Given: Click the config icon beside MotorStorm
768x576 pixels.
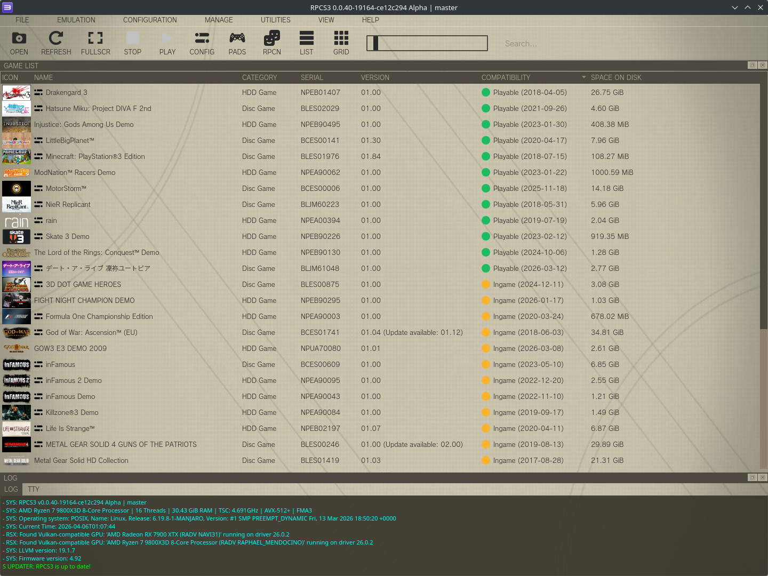Looking at the screenshot, I should pyautogui.click(x=38, y=188).
